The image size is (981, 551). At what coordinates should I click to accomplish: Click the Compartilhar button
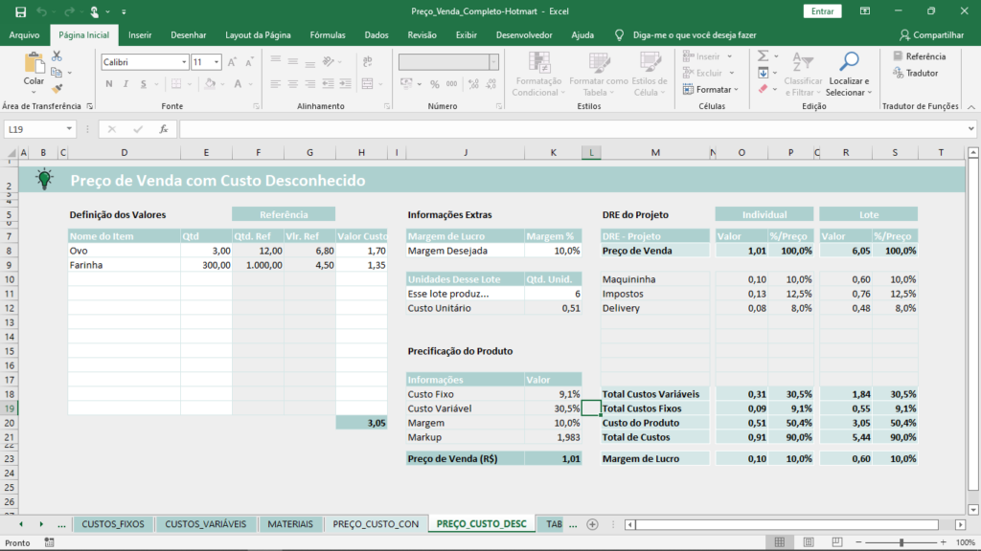tap(932, 34)
